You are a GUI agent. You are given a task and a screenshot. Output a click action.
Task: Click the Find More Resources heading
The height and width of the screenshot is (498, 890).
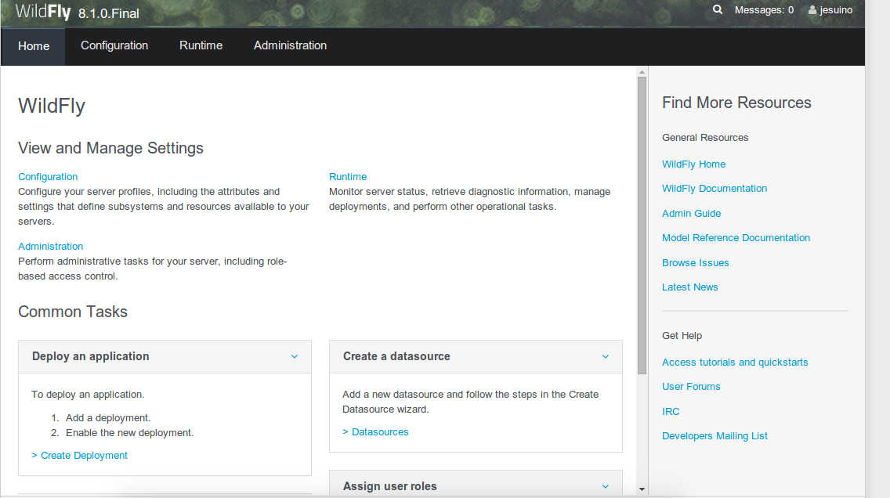[736, 103]
